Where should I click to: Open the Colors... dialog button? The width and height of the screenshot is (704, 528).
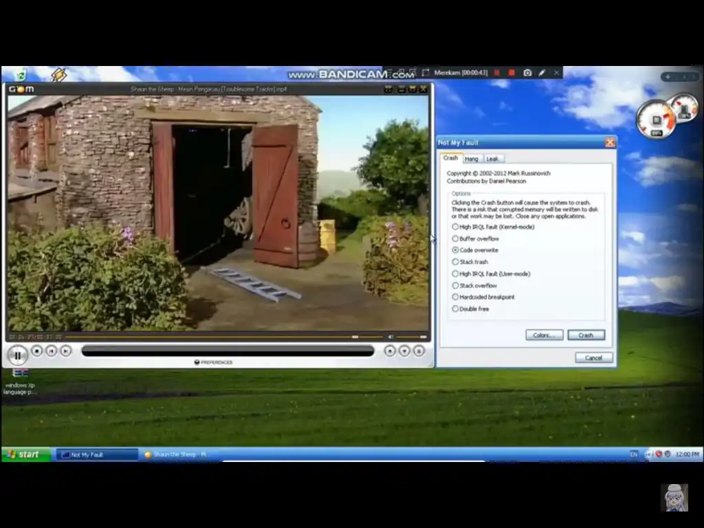click(544, 335)
